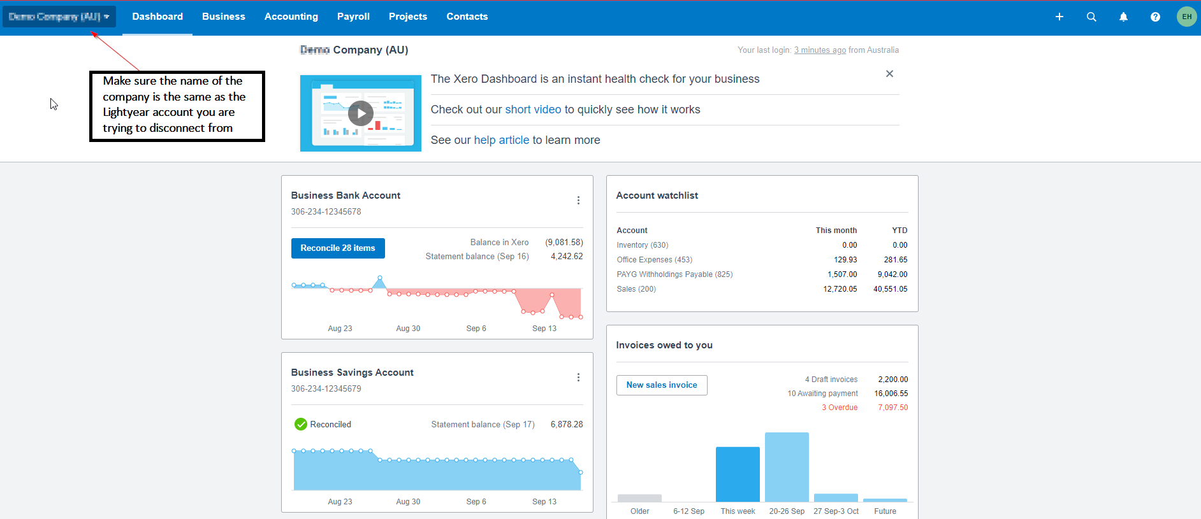Open the help question mark icon

[x=1155, y=17]
